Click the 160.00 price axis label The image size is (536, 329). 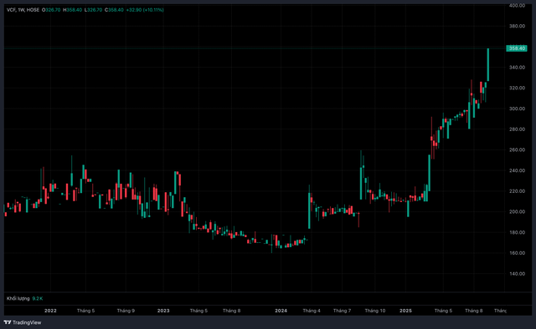[517, 253]
